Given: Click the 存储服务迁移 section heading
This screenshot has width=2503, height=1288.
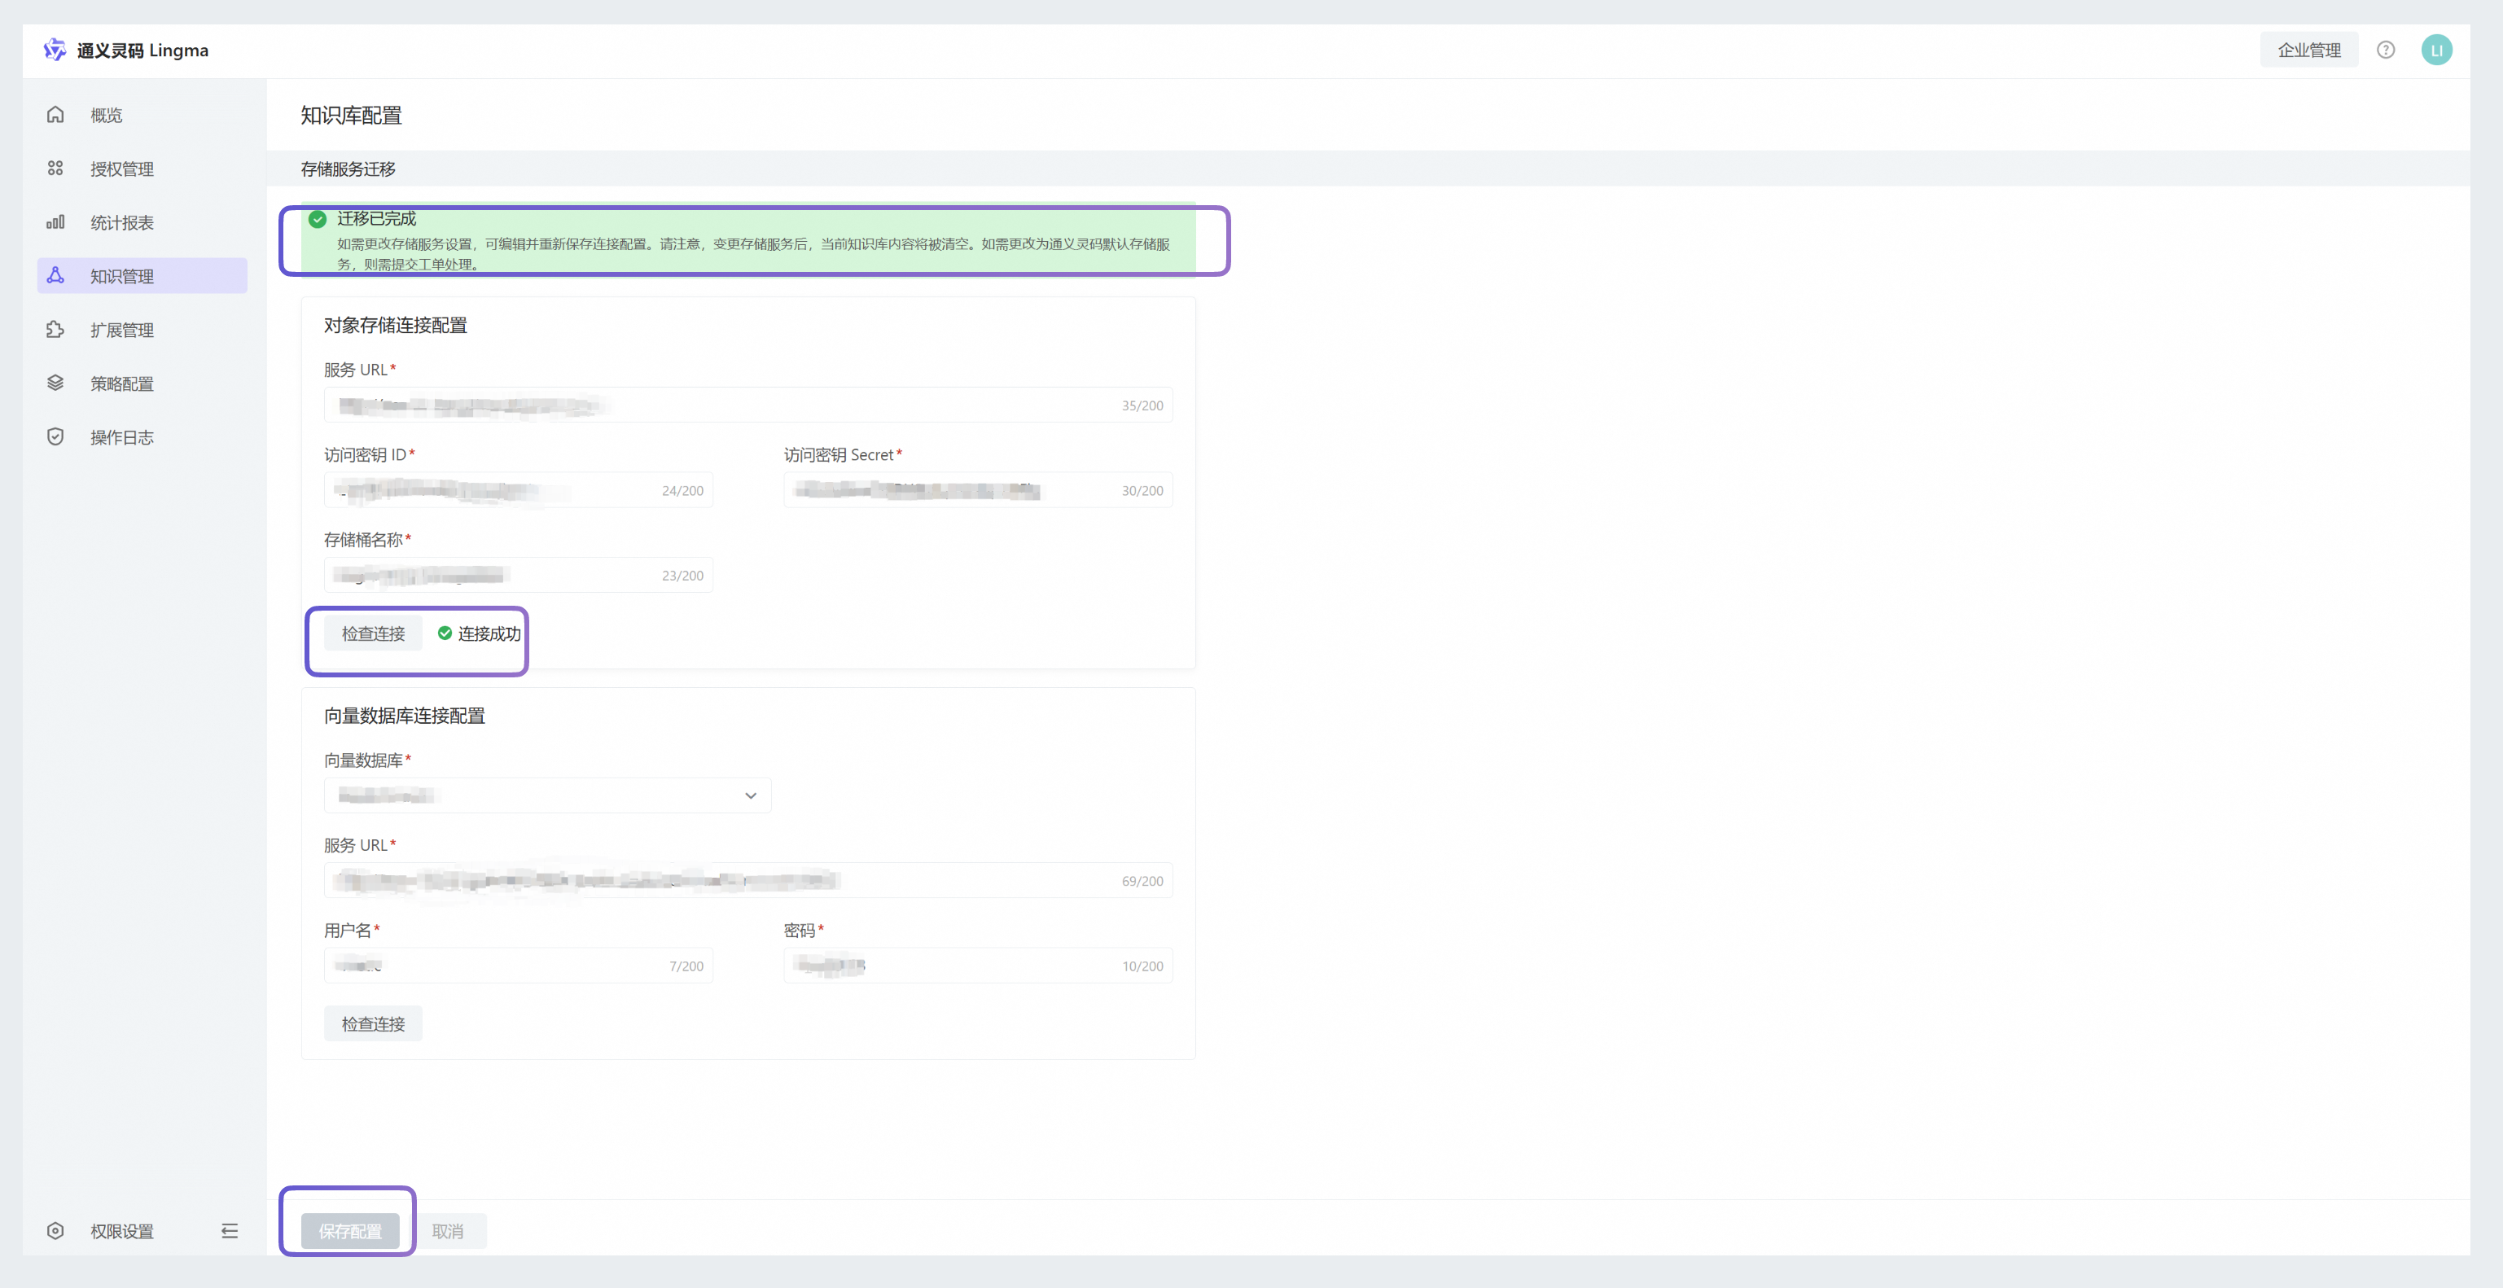Looking at the screenshot, I should (x=348, y=169).
